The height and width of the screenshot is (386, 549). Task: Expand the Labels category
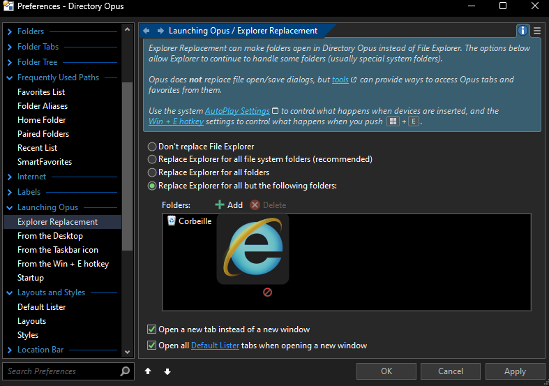point(10,192)
